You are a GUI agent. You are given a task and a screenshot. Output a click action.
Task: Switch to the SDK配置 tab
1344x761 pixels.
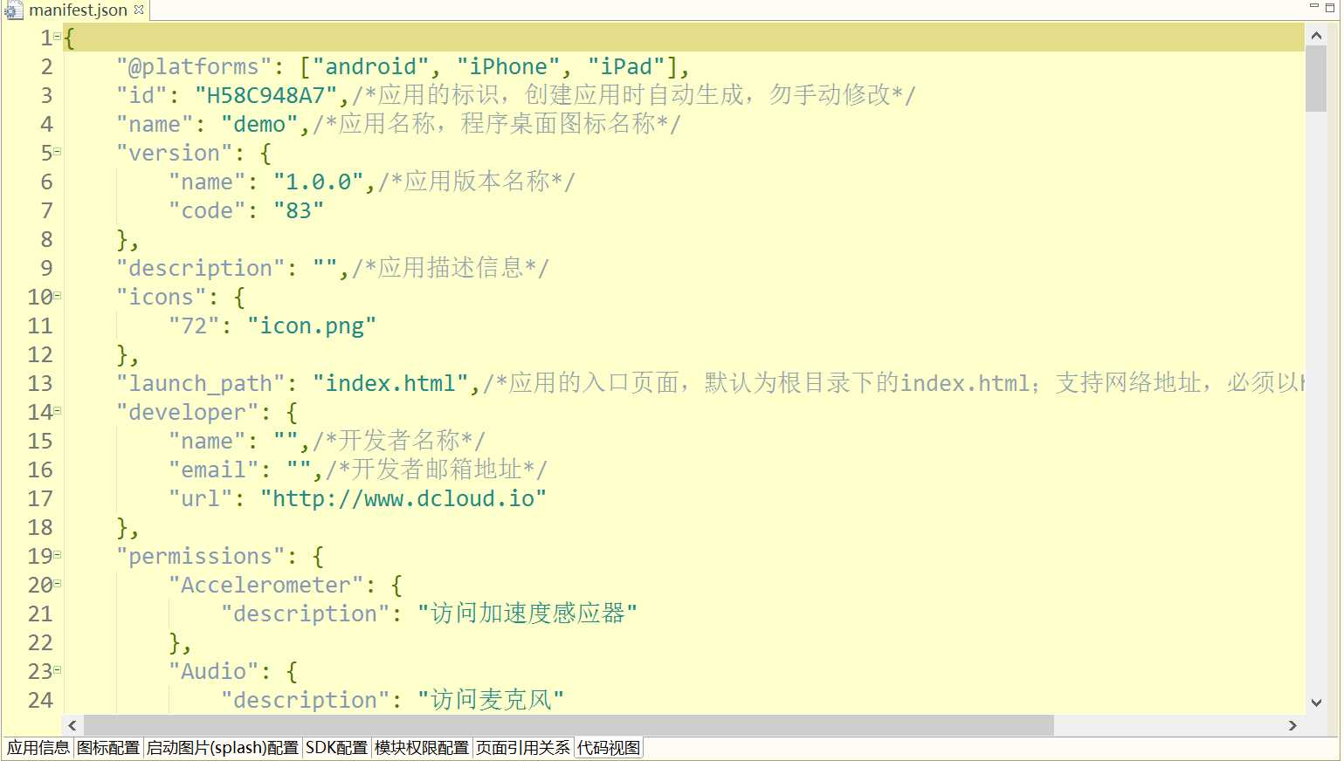click(x=336, y=748)
